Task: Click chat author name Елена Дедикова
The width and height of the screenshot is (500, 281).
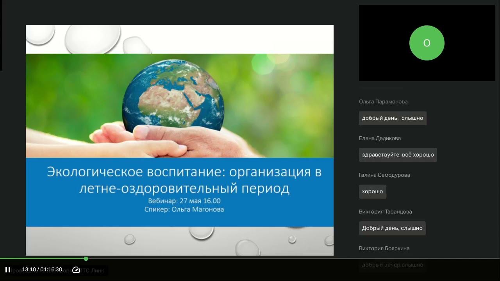Action: click(x=380, y=138)
